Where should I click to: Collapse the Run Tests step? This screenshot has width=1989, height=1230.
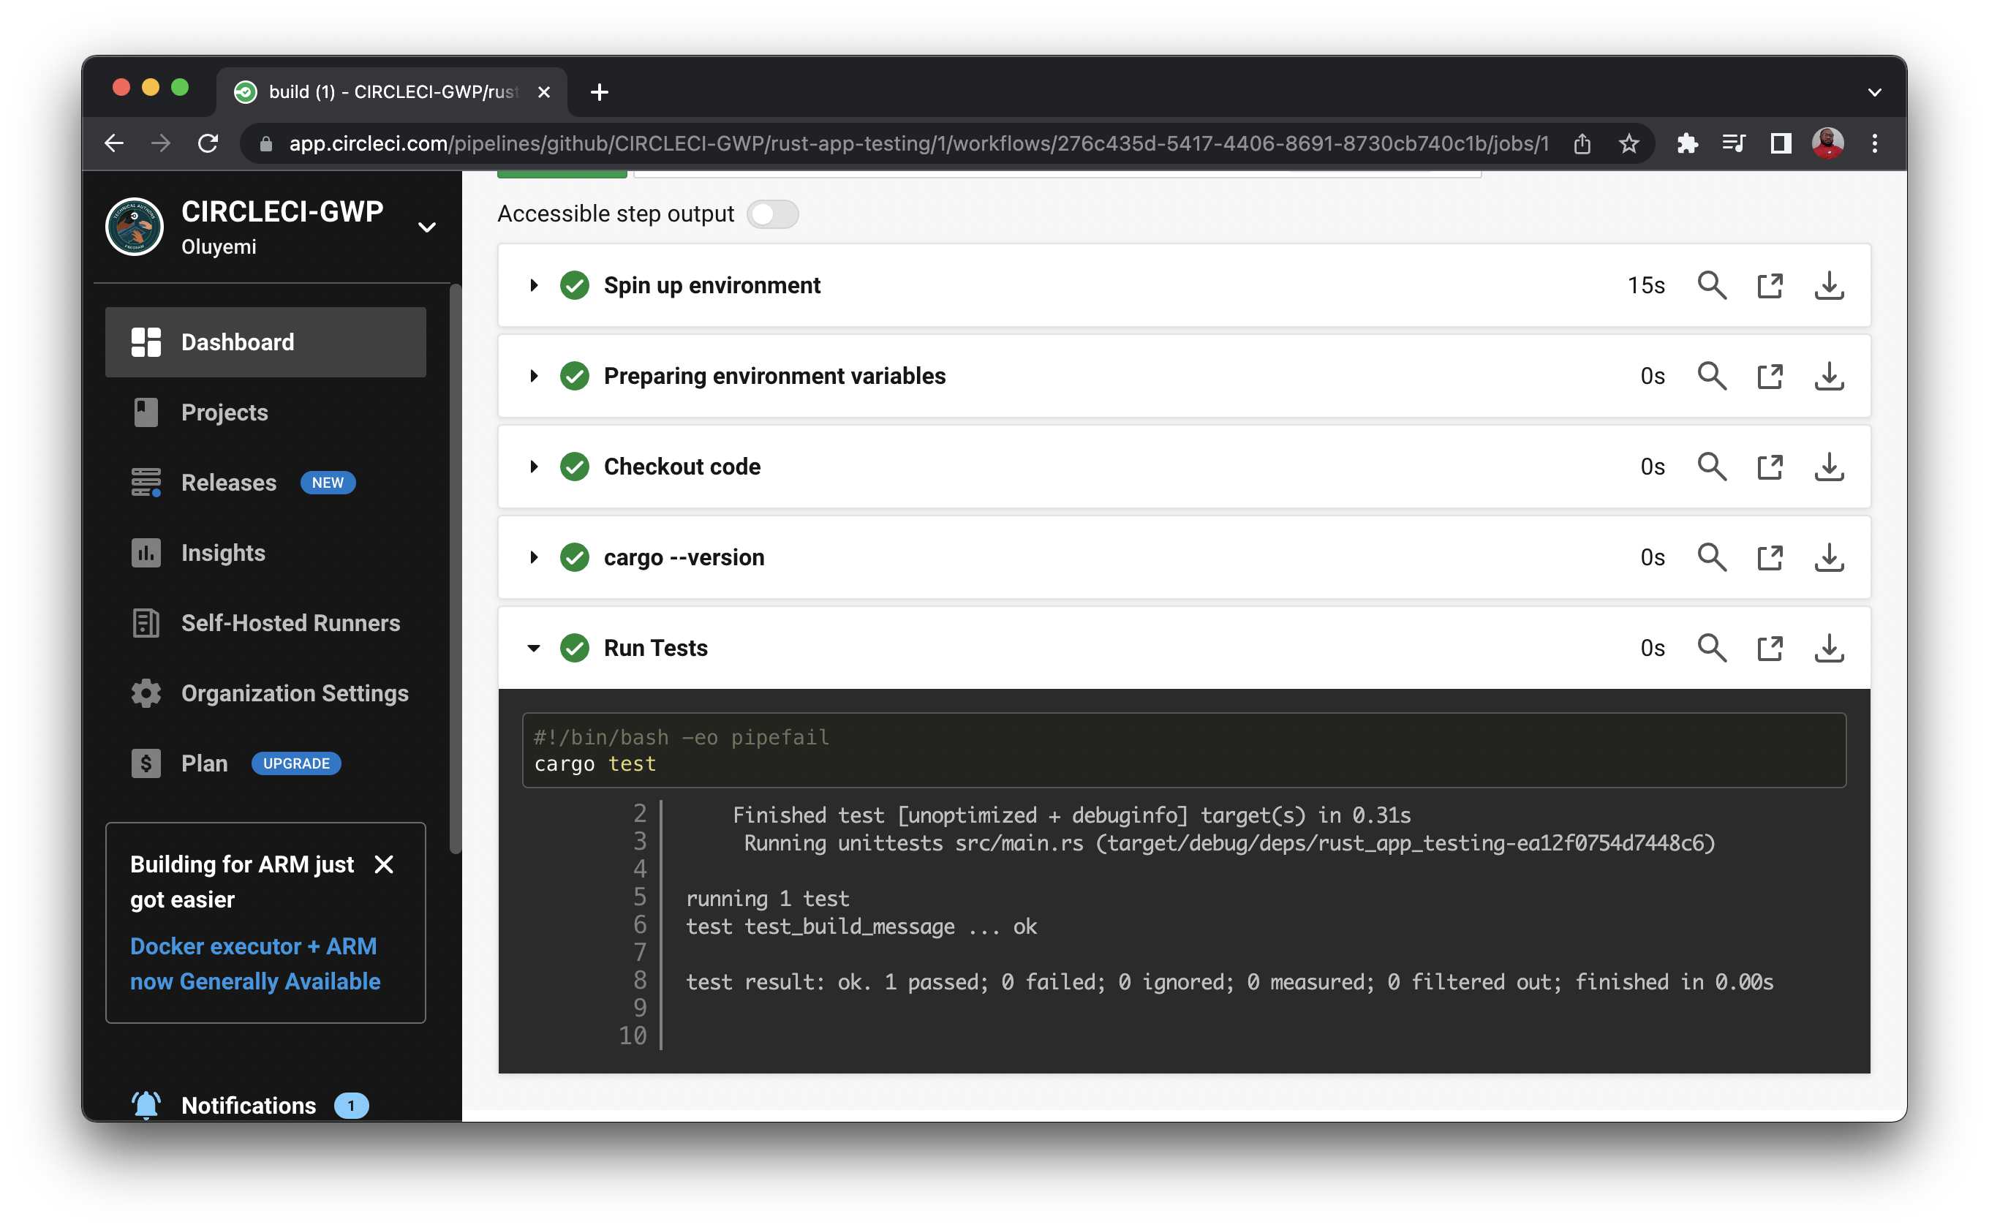(x=534, y=649)
